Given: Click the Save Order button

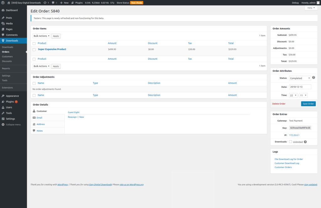Looking at the screenshot, I should [x=308, y=104].
